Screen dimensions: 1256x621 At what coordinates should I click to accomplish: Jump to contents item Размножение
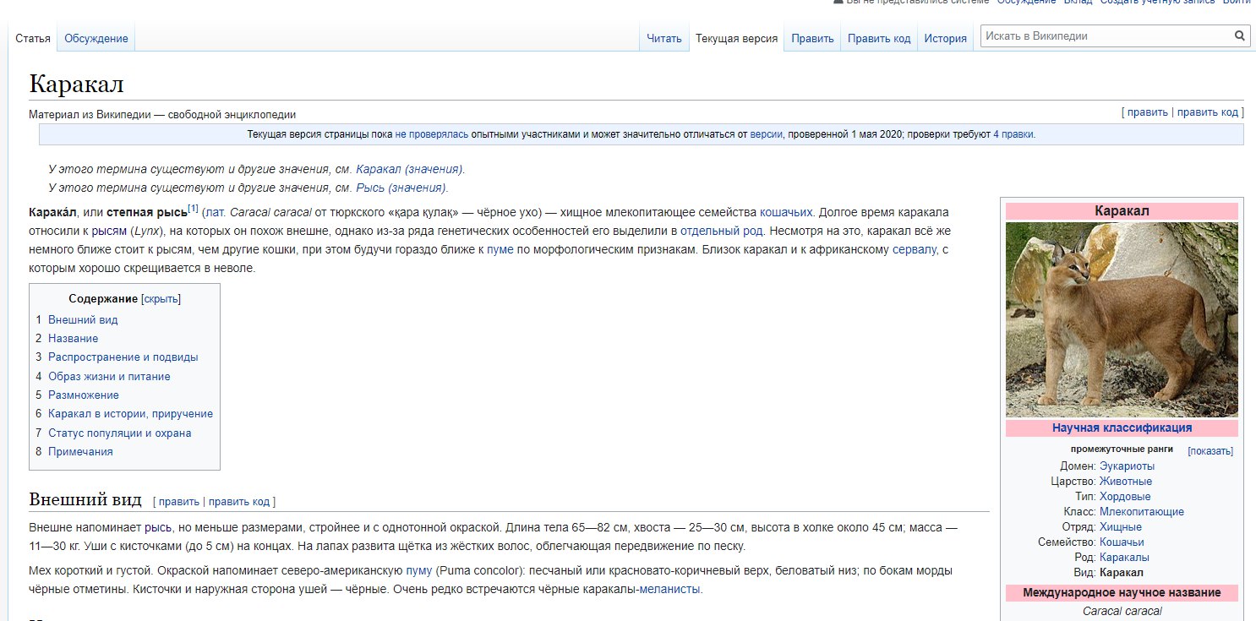point(84,395)
